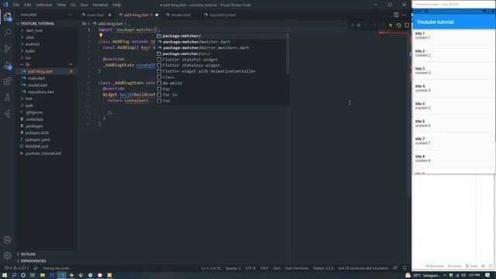Screen dimensions: 496x279
Task: Pause debugging in the debug toolbar
Action: point(359,25)
